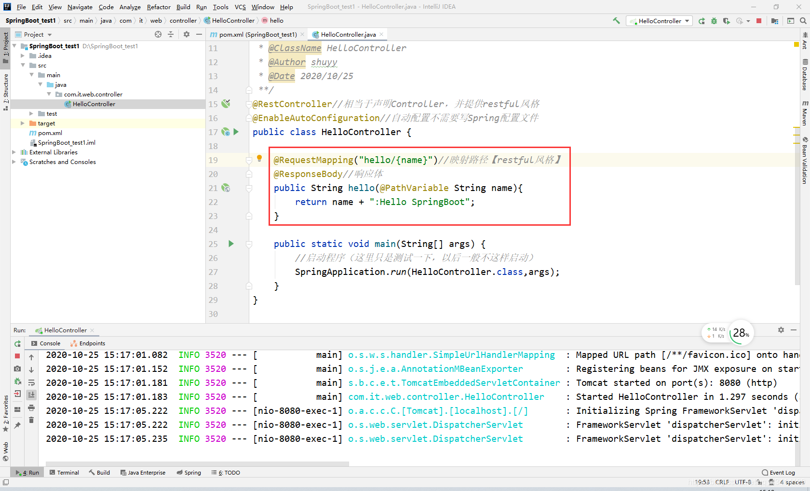
Task: Click the scroll-from-source target icon in the Project panel
Action: tap(158, 34)
